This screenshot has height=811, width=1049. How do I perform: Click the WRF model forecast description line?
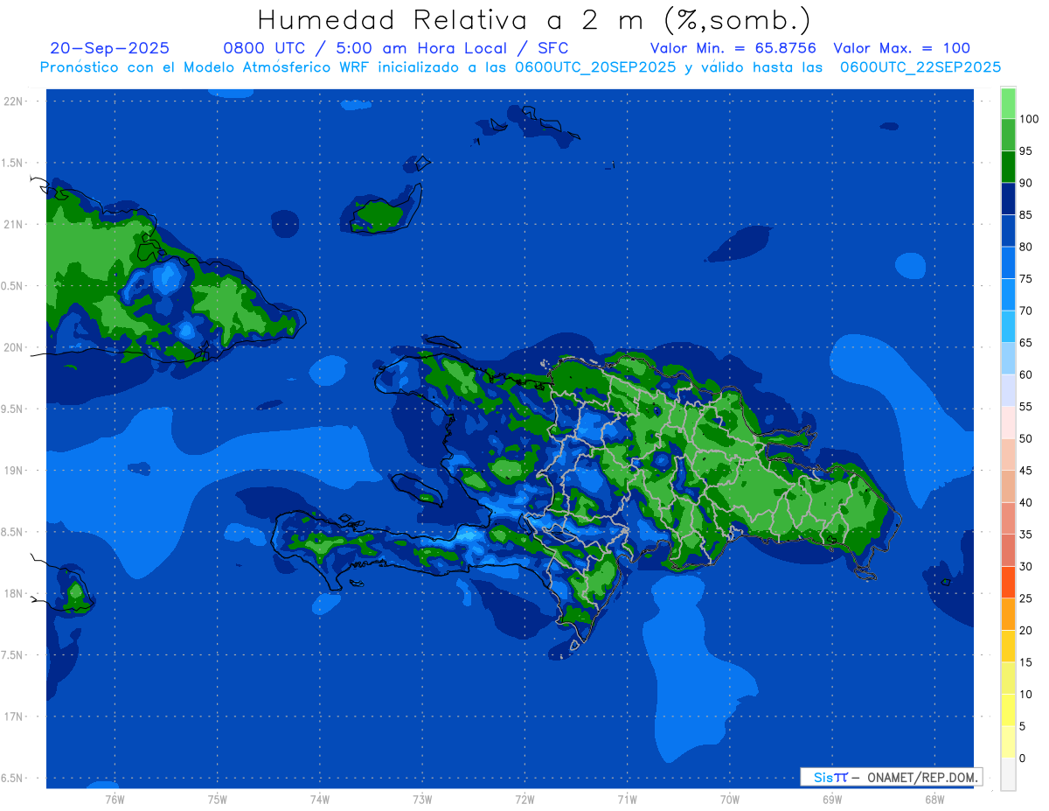click(x=520, y=67)
